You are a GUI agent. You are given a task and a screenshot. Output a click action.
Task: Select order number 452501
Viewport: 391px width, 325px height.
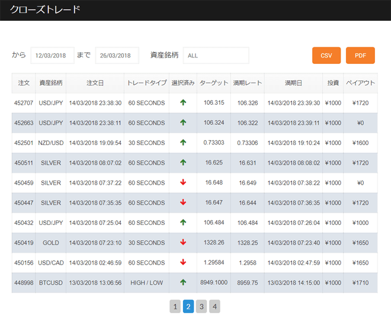coord(24,143)
